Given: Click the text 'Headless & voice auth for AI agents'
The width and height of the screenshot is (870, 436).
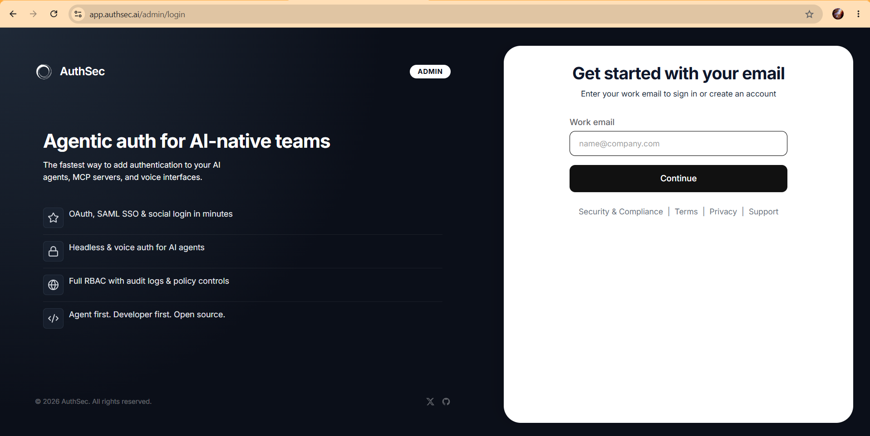Looking at the screenshot, I should (137, 247).
